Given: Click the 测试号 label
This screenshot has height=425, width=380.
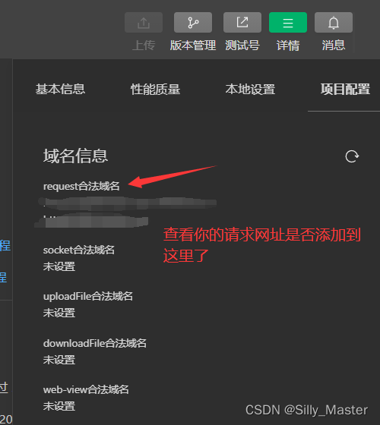Looking at the screenshot, I should (242, 46).
